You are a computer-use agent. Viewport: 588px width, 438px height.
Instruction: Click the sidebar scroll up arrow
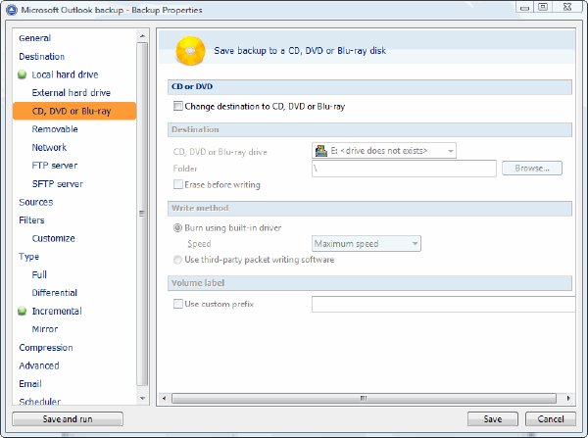(142, 36)
